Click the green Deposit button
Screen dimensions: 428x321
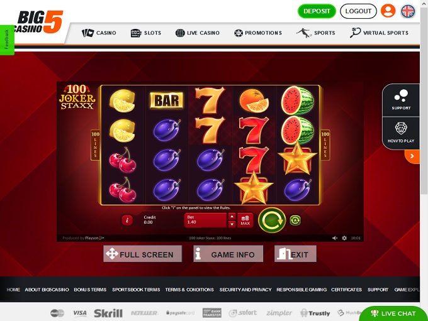pos(317,11)
